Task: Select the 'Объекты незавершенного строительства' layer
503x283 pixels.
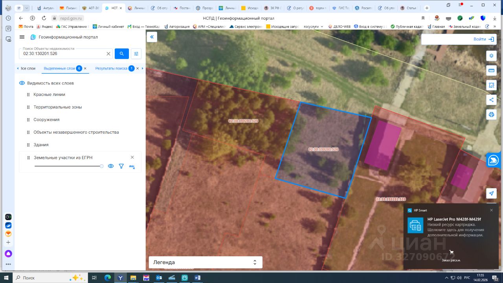Action: (76, 132)
